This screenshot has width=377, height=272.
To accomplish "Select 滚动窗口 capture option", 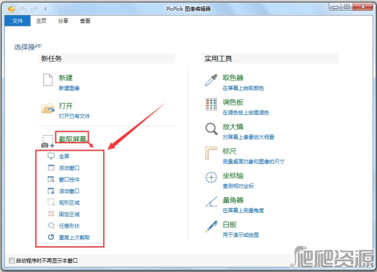I will pyautogui.click(x=69, y=191).
